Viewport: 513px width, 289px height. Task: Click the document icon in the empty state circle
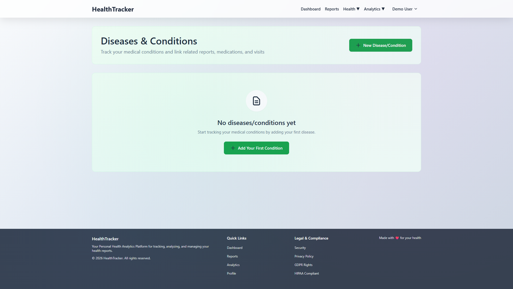click(x=256, y=101)
